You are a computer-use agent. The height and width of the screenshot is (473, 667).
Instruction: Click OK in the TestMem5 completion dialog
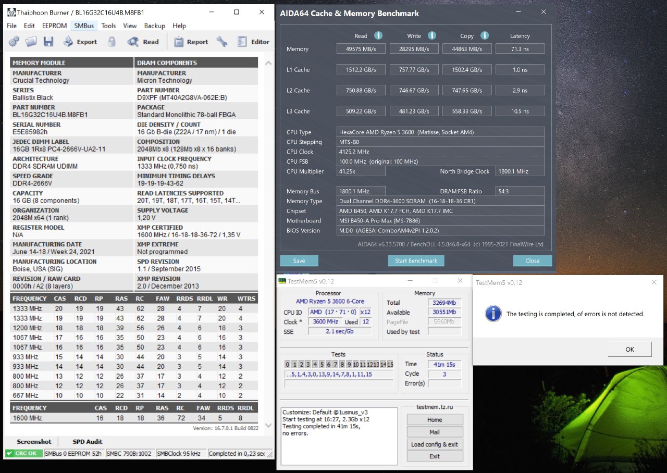[x=629, y=349]
